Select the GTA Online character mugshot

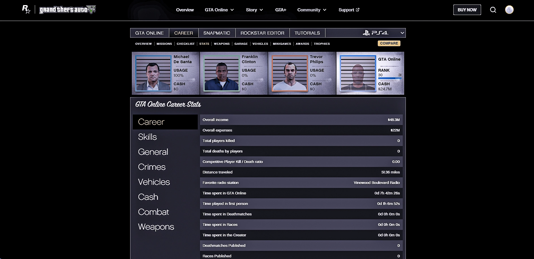358,73
